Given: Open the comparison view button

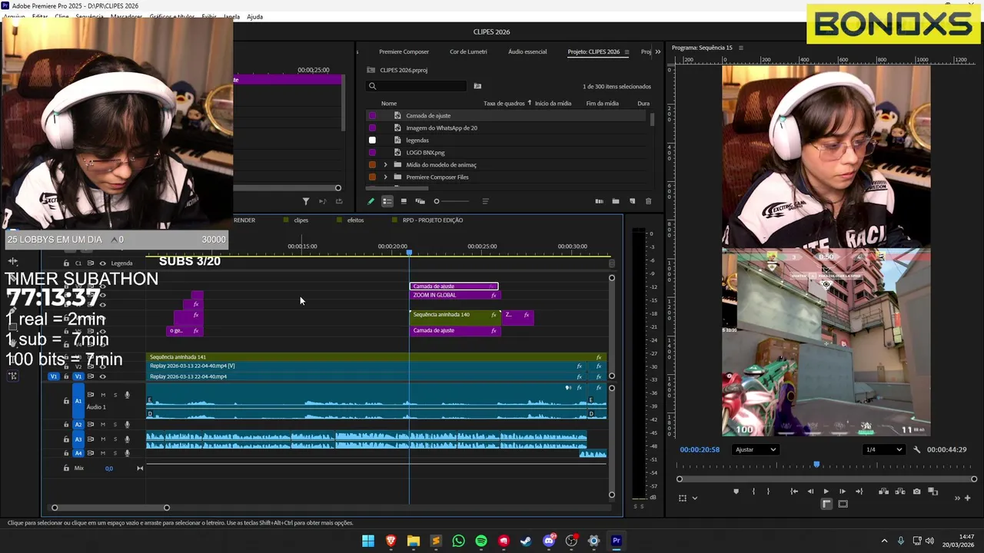Looking at the screenshot, I should (x=932, y=492).
